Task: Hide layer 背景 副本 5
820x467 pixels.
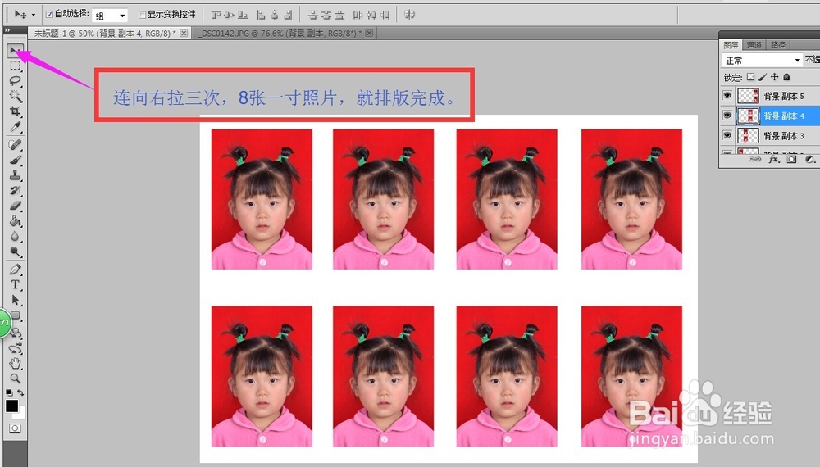Action: click(x=727, y=96)
